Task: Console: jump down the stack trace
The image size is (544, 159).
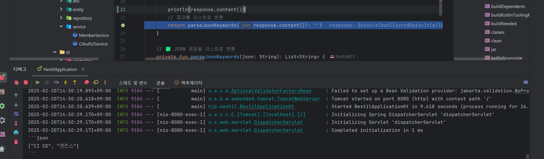Action: point(16,105)
